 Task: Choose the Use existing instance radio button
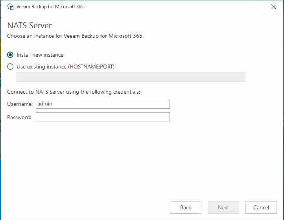click(11, 67)
